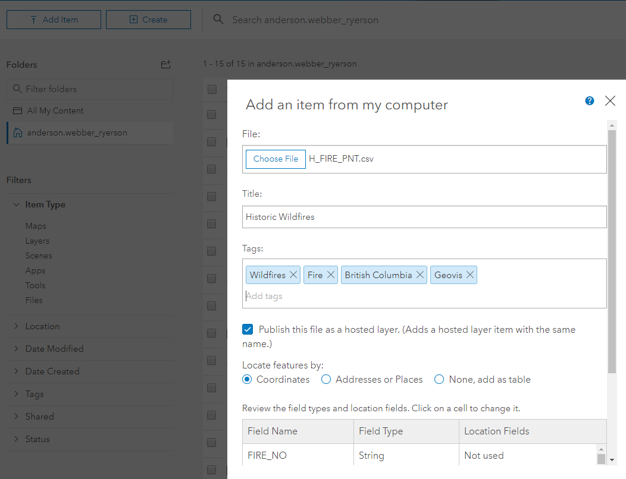The image size is (626, 479).
Task: Uncheck Publish this file as hosted layer
Action: point(248,329)
